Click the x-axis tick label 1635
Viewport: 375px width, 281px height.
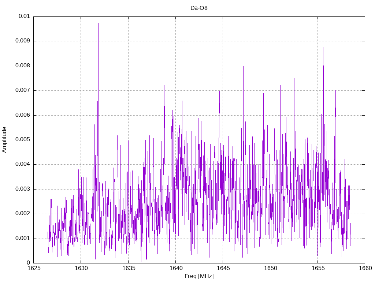coord(129,268)
